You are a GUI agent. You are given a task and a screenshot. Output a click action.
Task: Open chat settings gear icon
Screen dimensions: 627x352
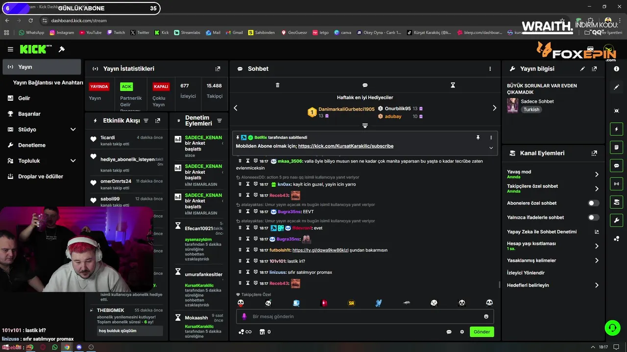[462, 332]
